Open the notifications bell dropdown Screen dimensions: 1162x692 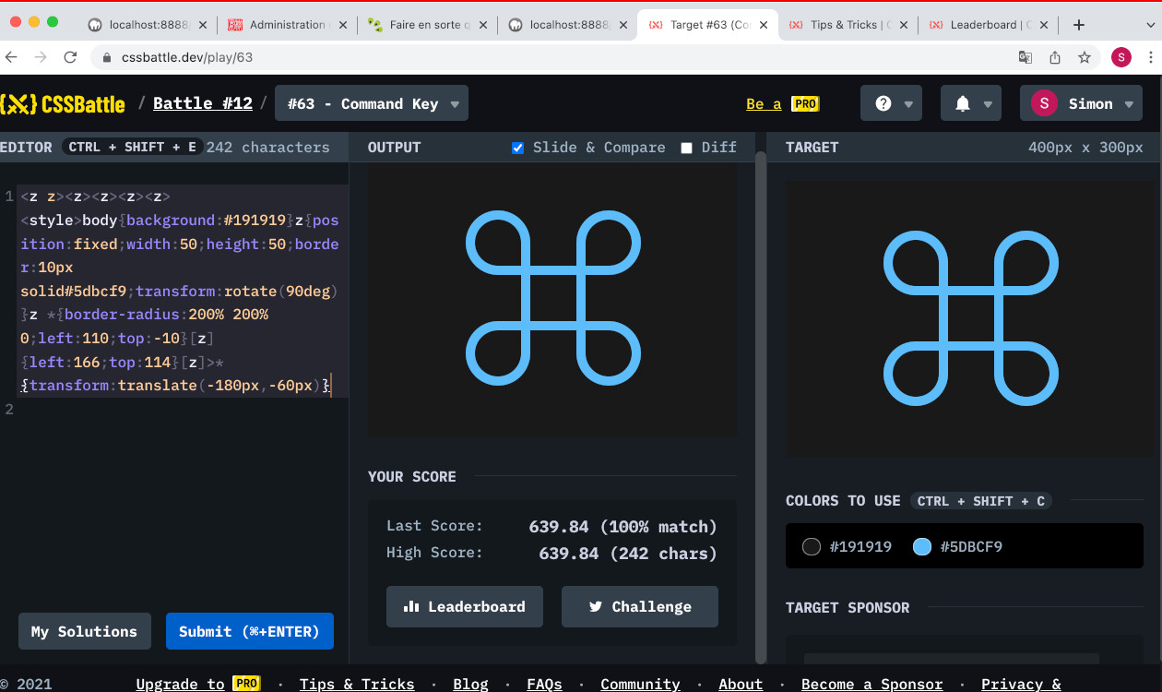click(971, 103)
